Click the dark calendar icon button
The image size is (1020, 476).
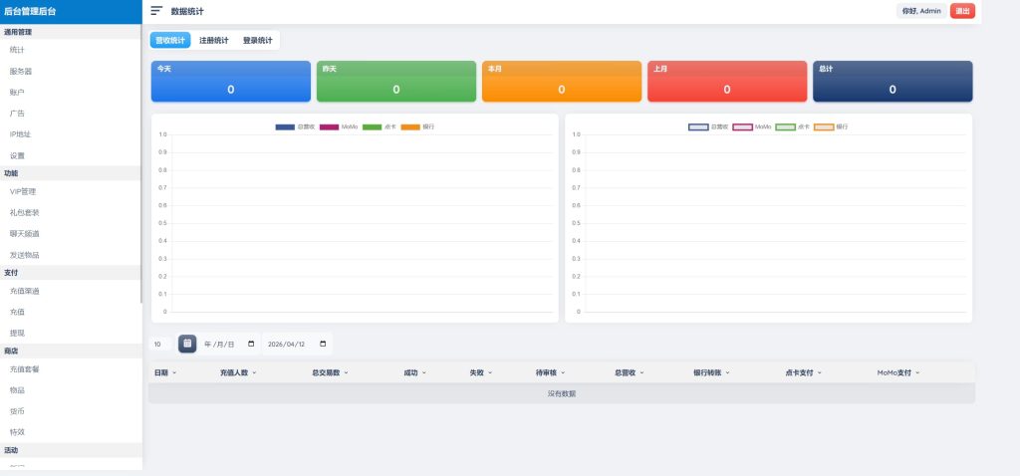(x=187, y=344)
